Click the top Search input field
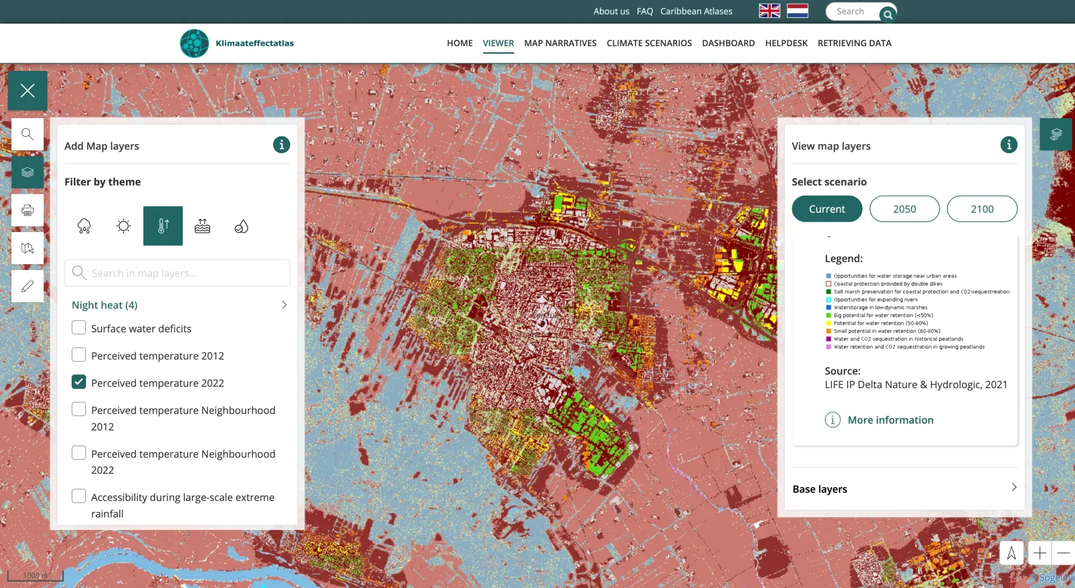This screenshot has height=588, width=1075. coord(854,11)
